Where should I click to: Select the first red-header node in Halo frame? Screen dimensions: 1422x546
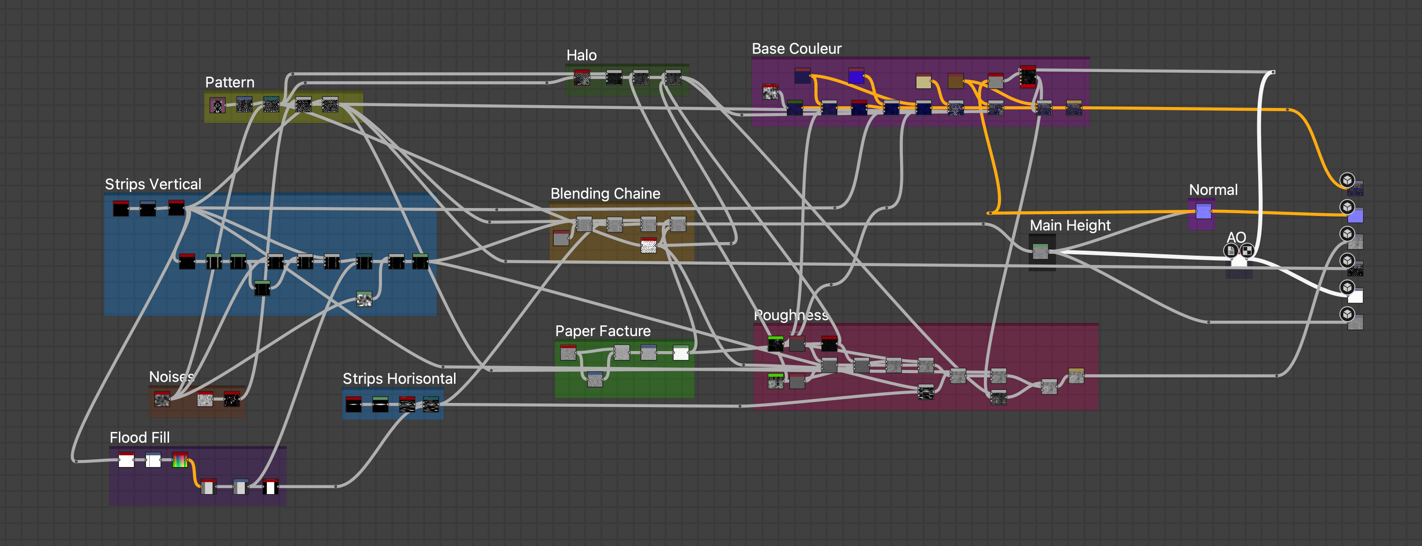pyautogui.click(x=581, y=78)
